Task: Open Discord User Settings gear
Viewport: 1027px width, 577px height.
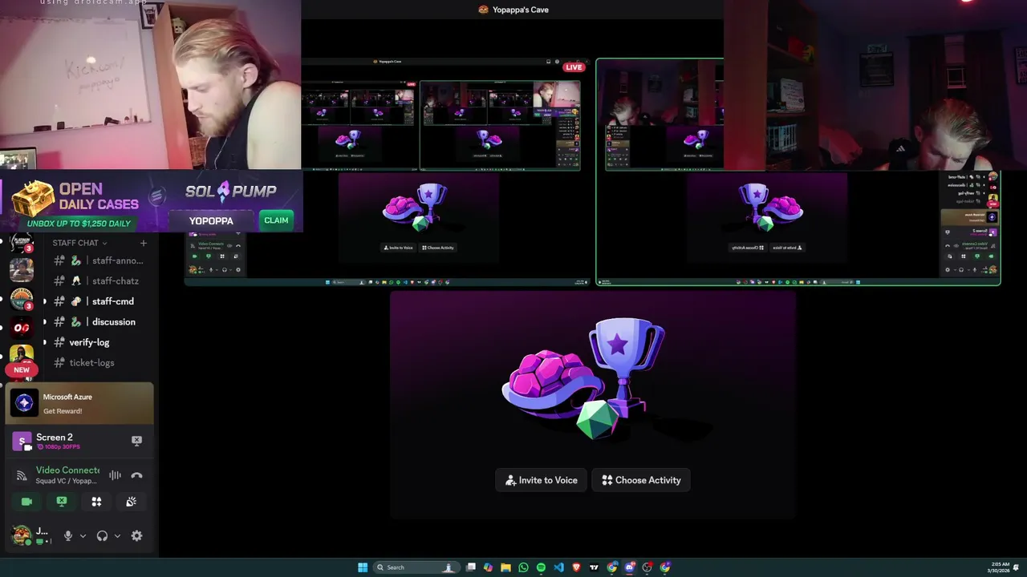Action: (x=136, y=536)
